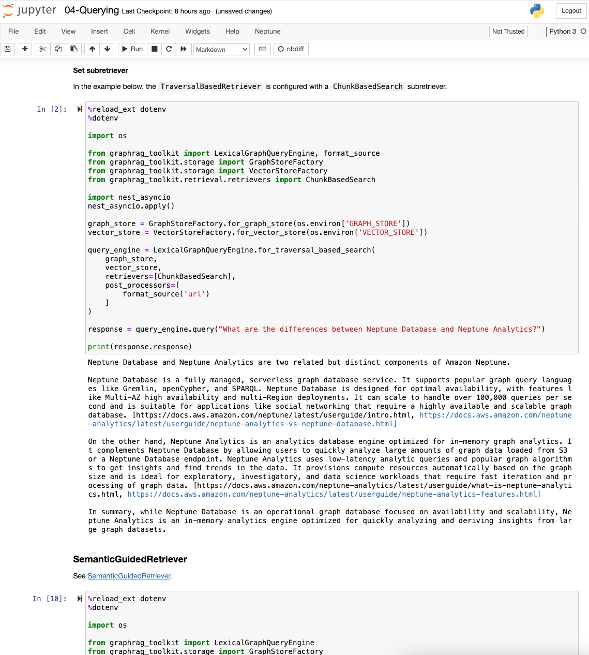Screen dimensions: 589x655
Task: Click the ChunkBasedSearch inline code text
Action: click(368, 86)
